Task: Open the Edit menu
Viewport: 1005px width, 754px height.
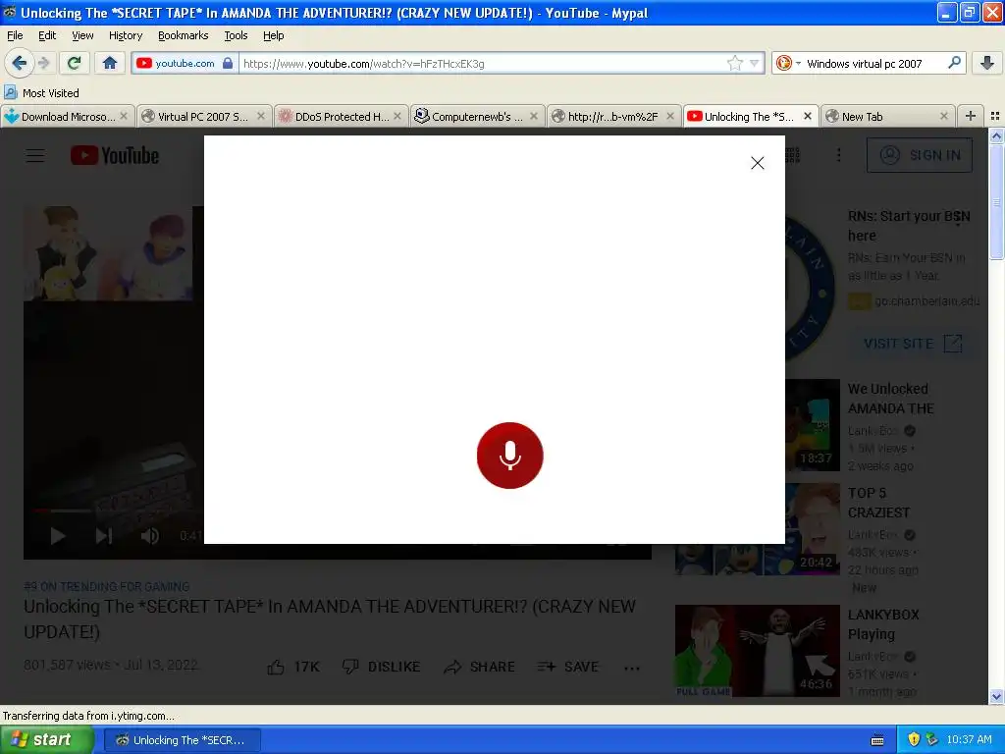Action: 47,35
